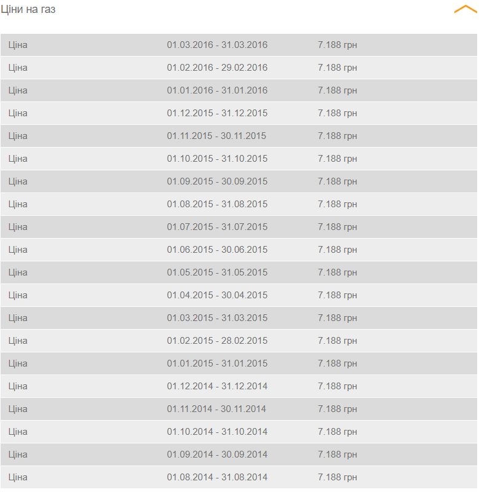
Task: Select the 01.01.2015 - 31.01.2015 date range
Action: coord(217,363)
